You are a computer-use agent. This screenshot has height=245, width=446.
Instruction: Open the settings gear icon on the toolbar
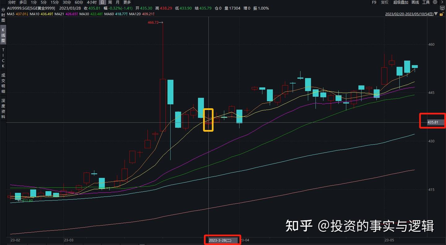[x=435, y=2]
